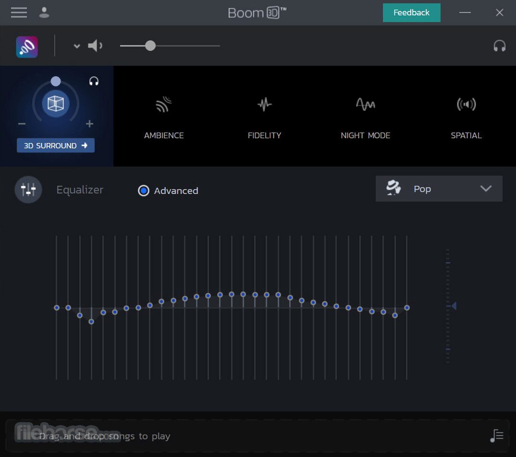
Task: Mute audio with the speaker icon
Action: (x=95, y=46)
